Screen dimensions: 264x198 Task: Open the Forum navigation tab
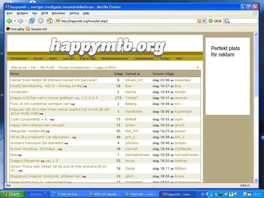[38, 58]
